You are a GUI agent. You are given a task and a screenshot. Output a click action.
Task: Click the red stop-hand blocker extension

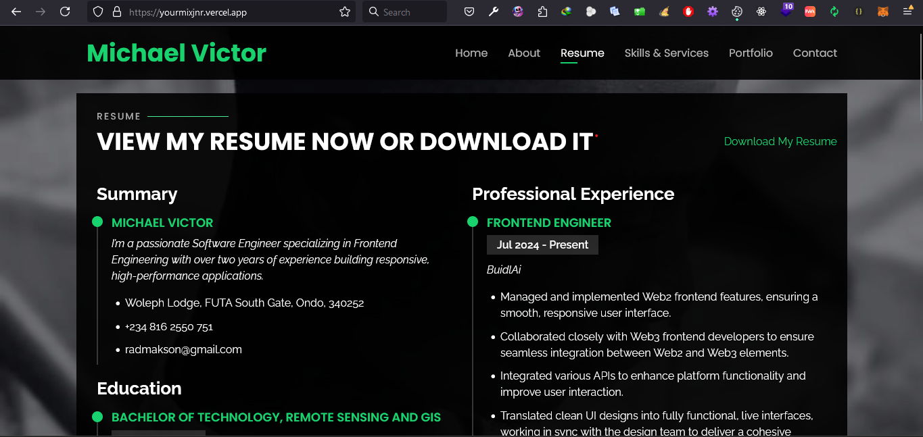(x=688, y=11)
